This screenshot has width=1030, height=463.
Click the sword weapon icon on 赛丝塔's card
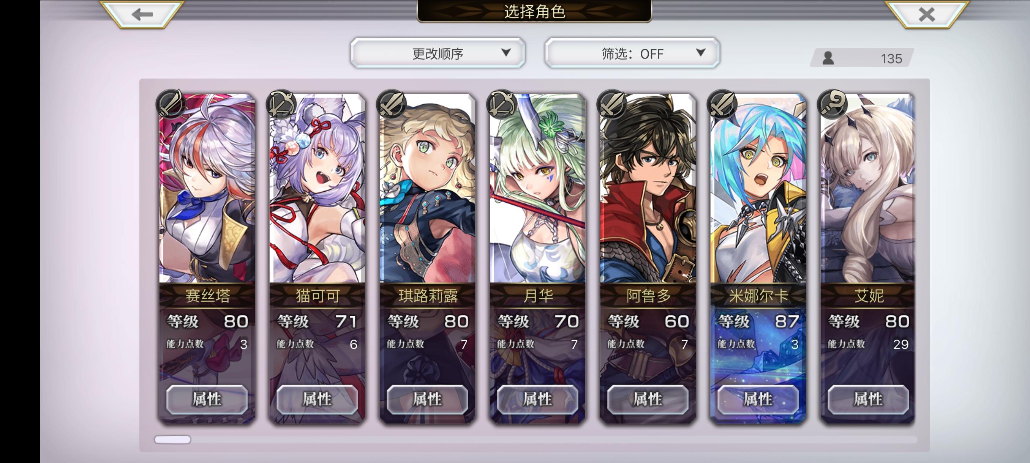(171, 104)
